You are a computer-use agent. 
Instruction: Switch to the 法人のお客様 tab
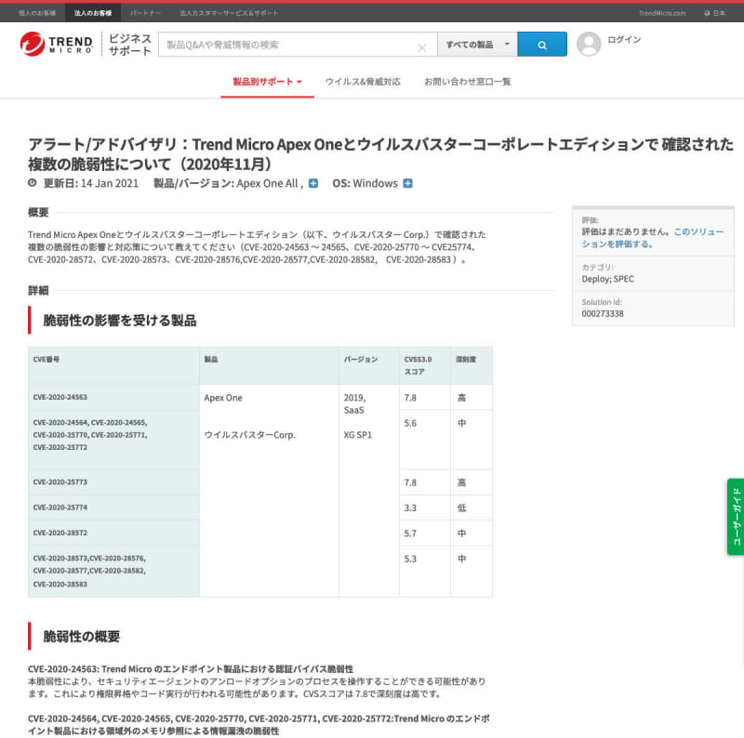click(93, 13)
